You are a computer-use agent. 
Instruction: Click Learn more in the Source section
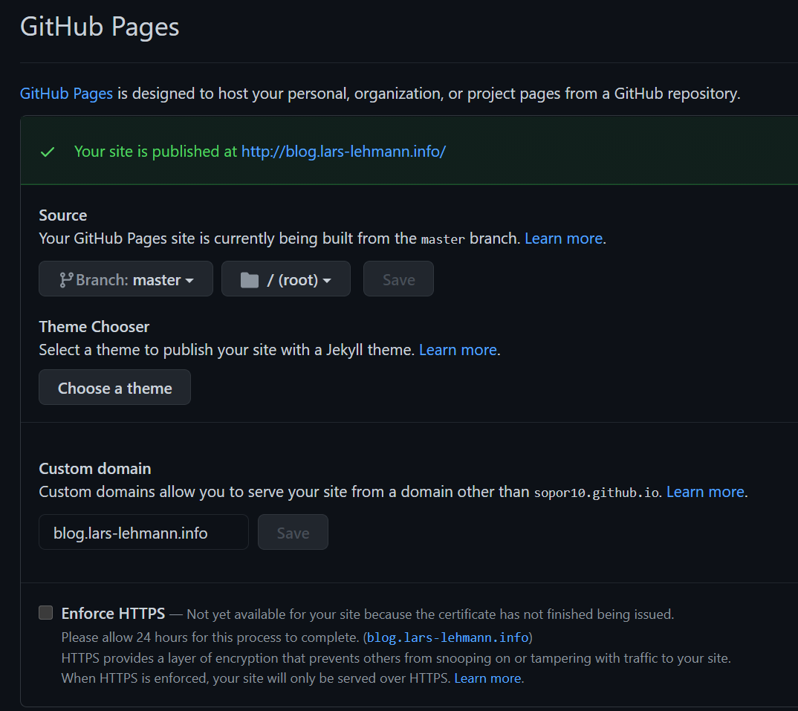[562, 238]
